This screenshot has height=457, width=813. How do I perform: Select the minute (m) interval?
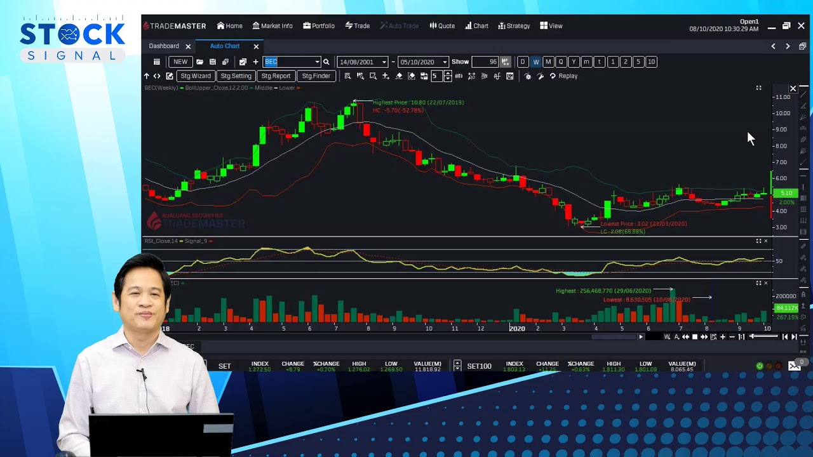[586, 62]
